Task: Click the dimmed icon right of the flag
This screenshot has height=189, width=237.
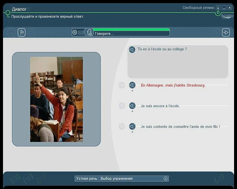Action: point(32,32)
